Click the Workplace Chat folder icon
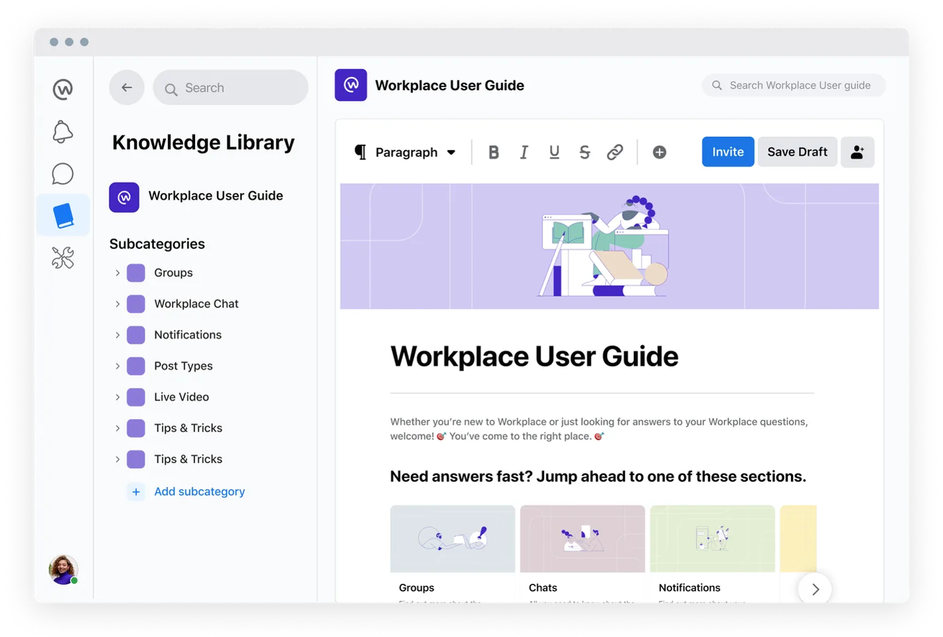This screenshot has width=943, height=637. [136, 304]
